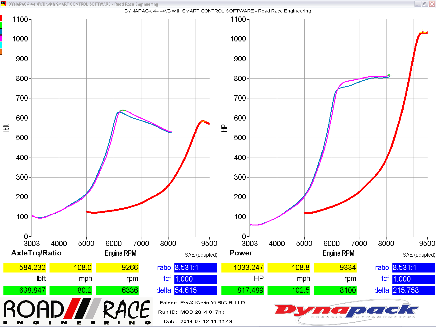Screen dimensions: 436x327
Task: Click the tcf field in AxleTrq/Ratio panel
Action: [x=196, y=279]
